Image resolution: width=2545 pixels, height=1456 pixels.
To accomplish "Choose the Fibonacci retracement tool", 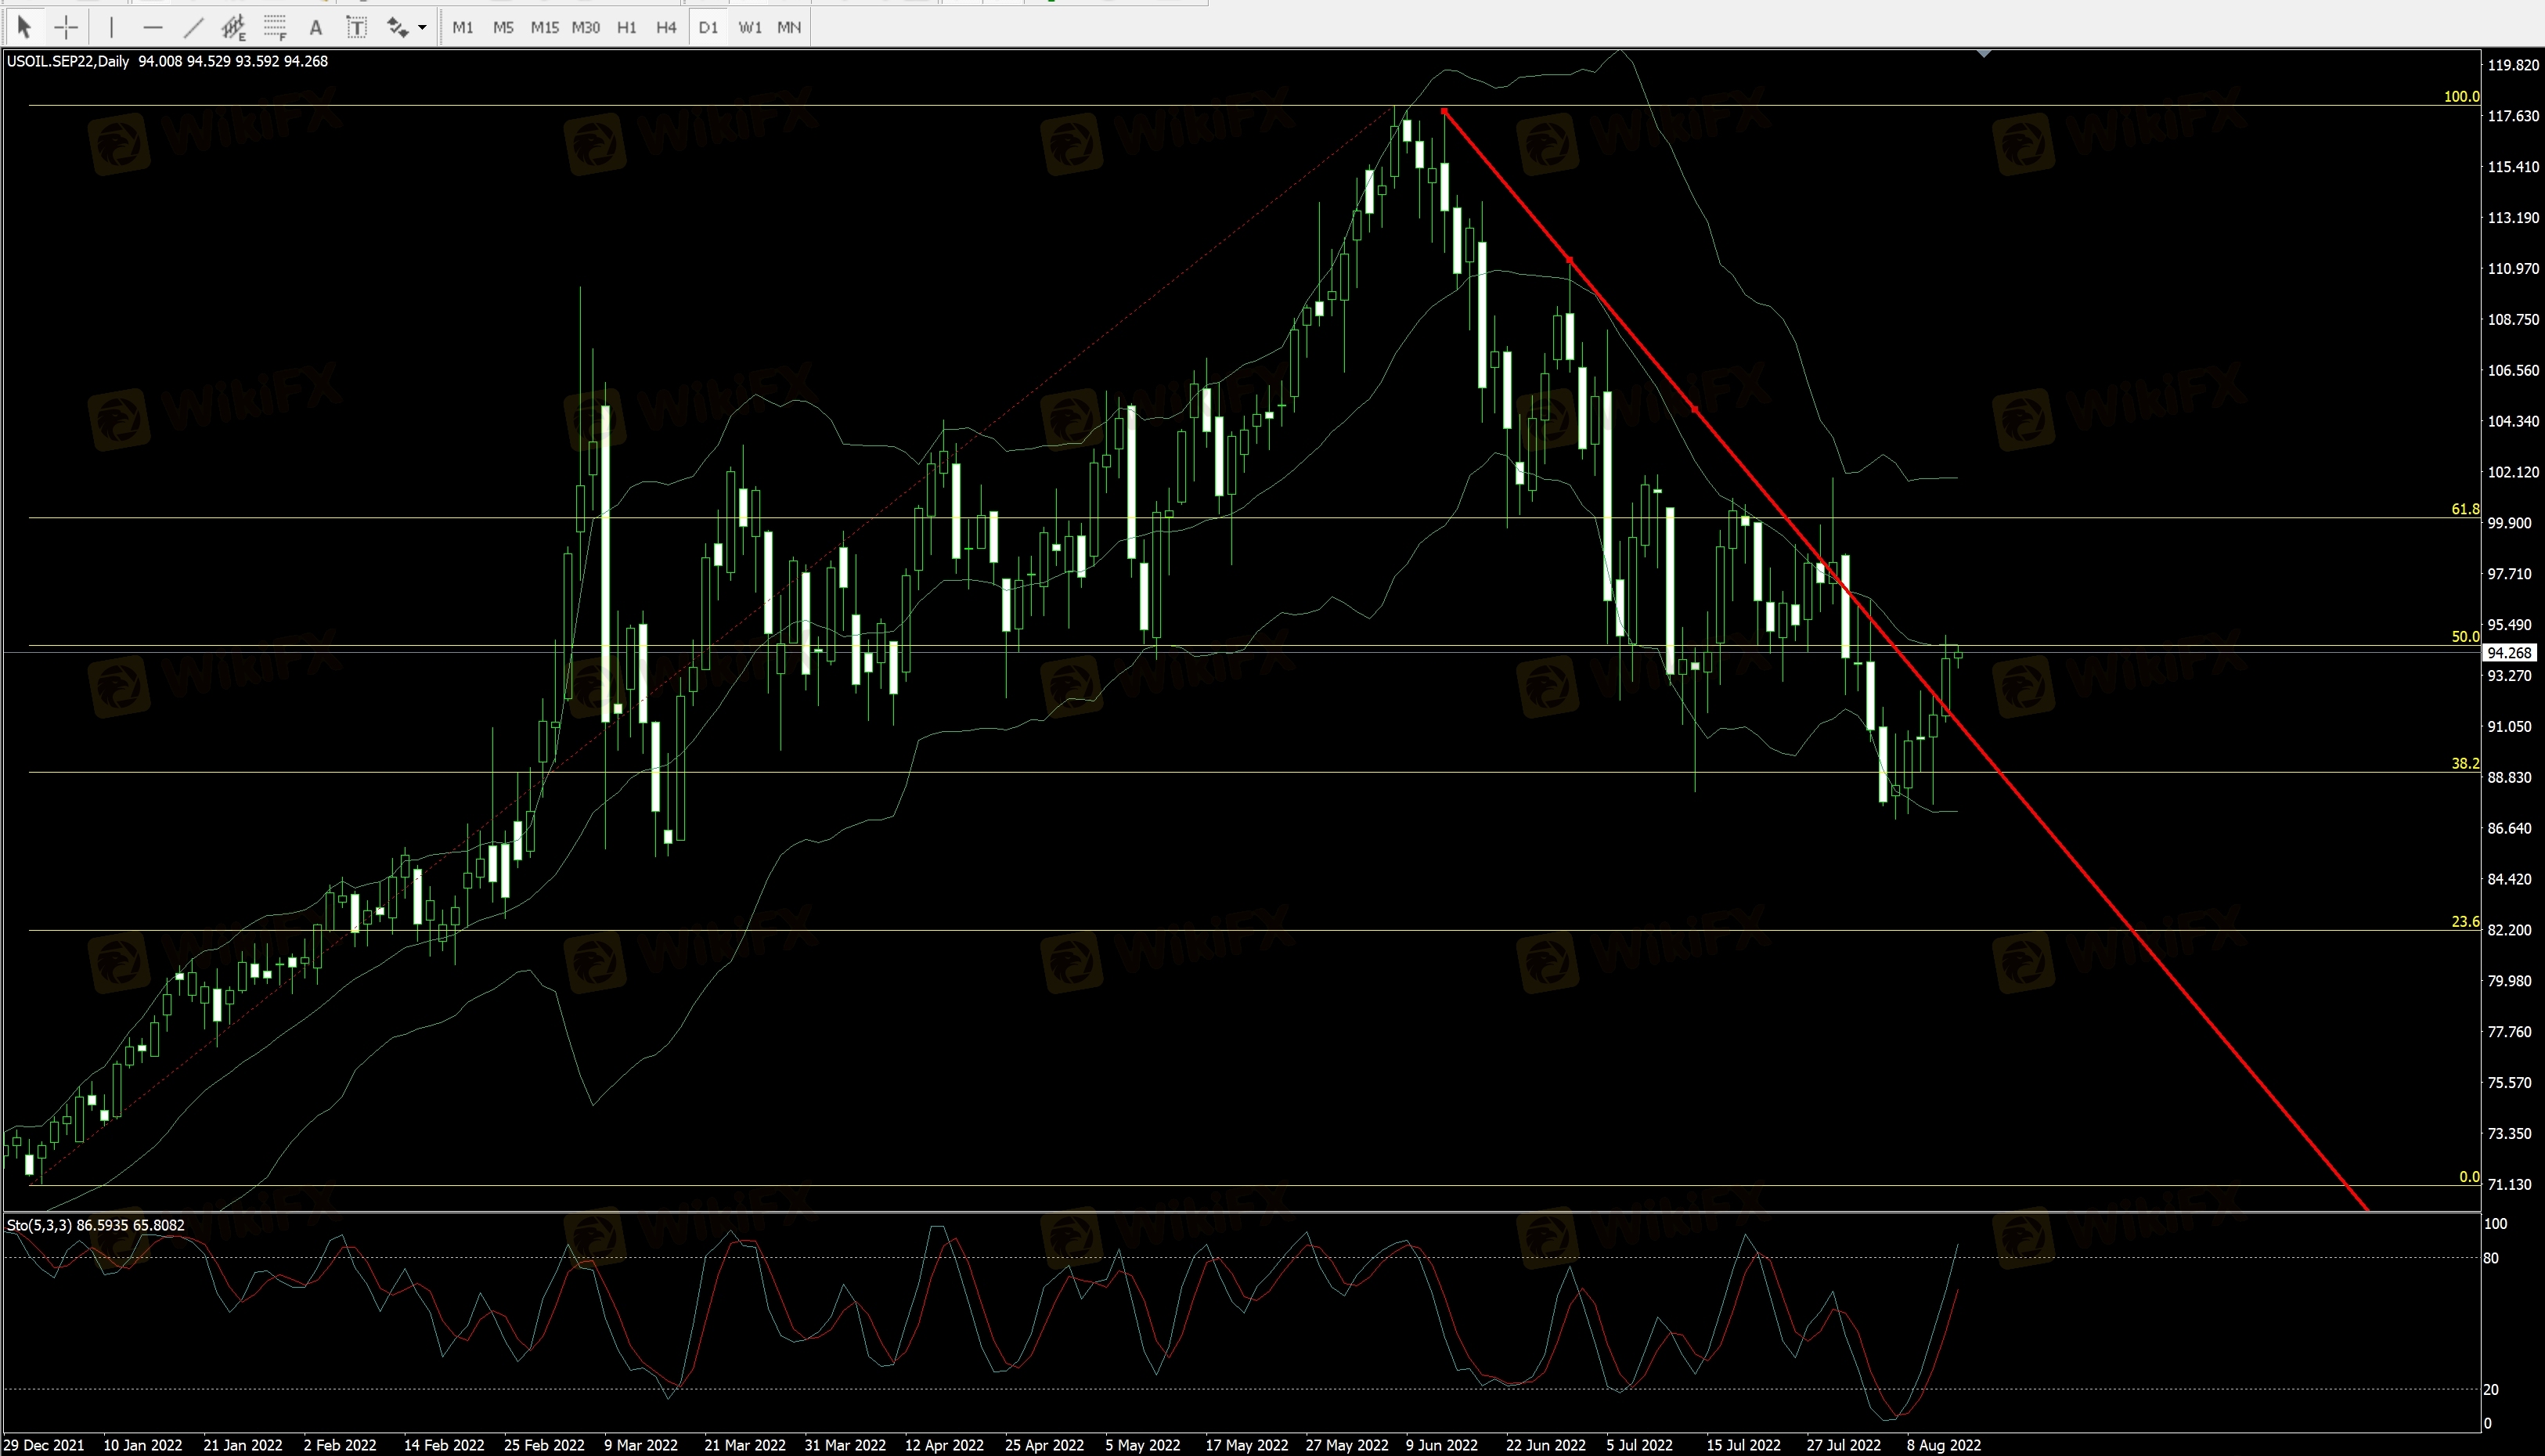I will [x=275, y=27].
